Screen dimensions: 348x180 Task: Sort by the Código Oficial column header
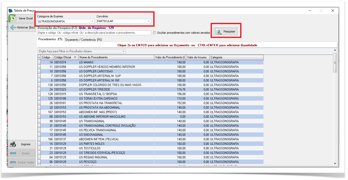63,57
